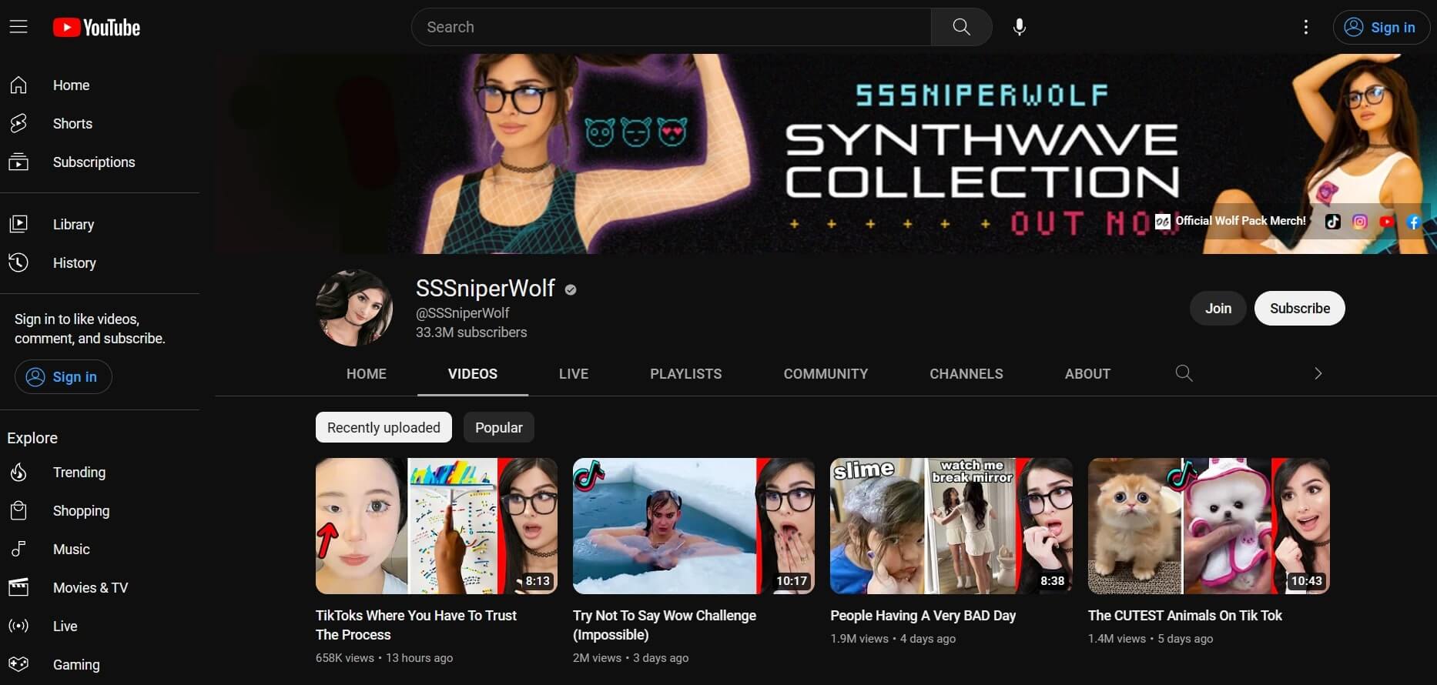Switch to the ABOUT tab
The width and height of the screenshot is (1437, 685).
click(1087, 373)
